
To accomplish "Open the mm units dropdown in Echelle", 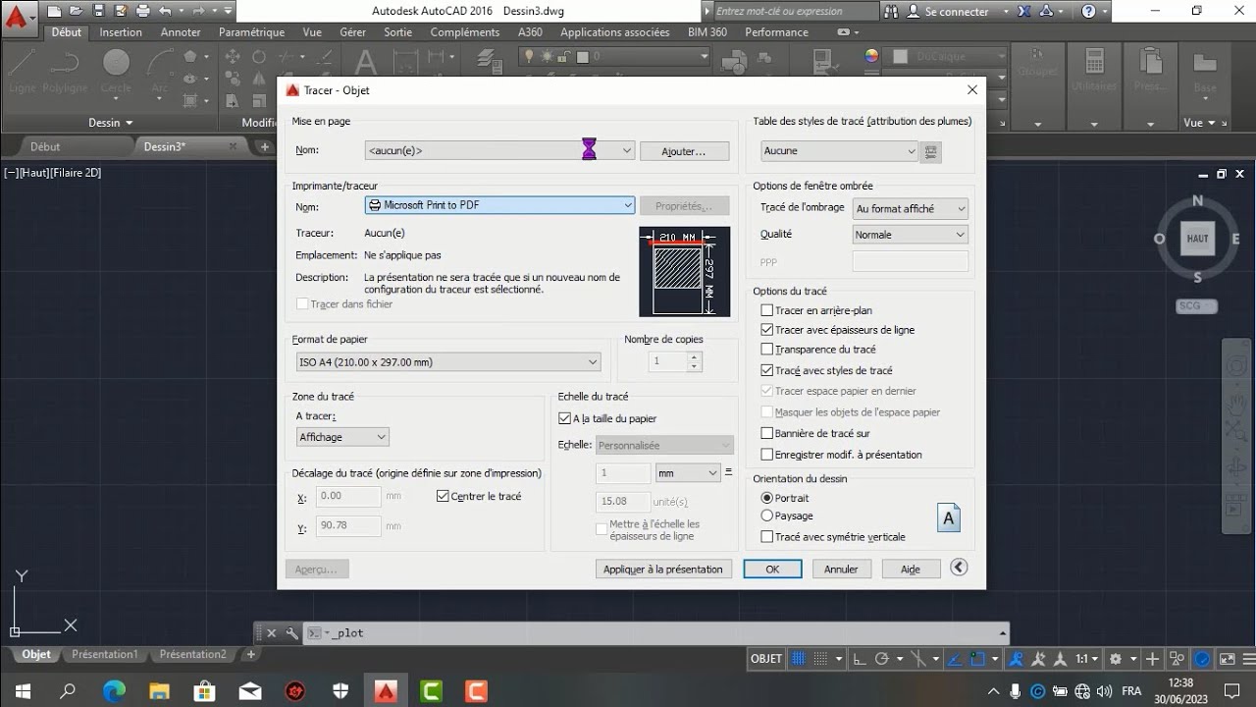I will (688, 473).
